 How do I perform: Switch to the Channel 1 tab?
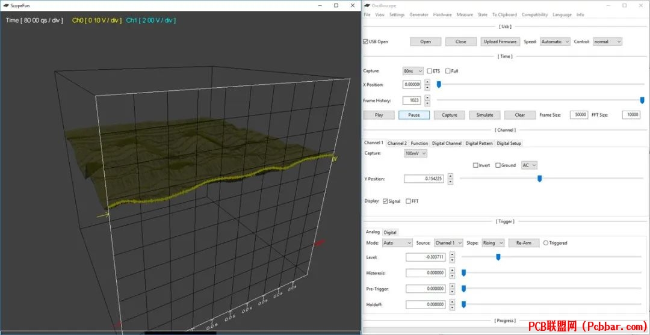pos(374,143)
